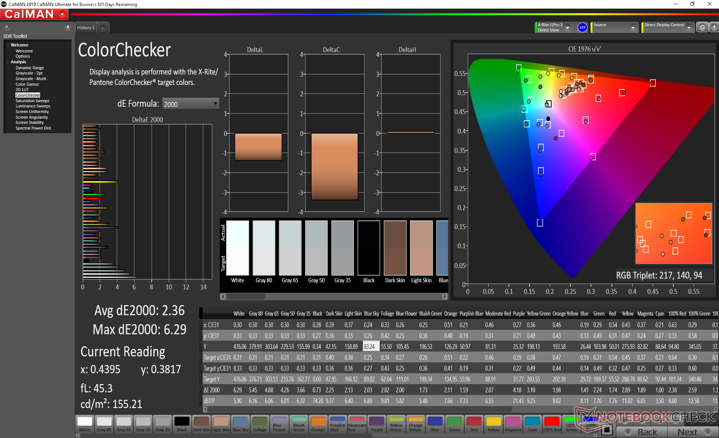Screen dimensions: 719x438
Task: Collapse the SDR Toolkit sidebar arrow
Action: (x=68, y=27)
